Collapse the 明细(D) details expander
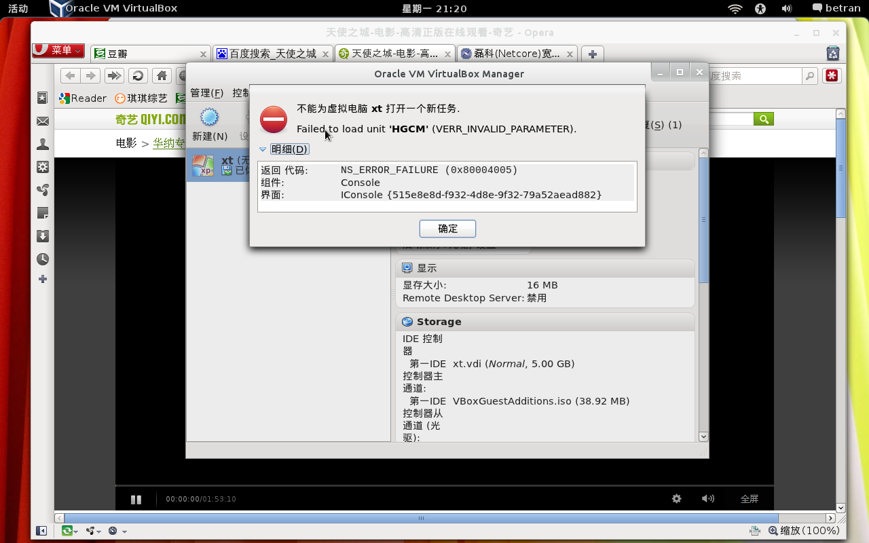Screen dimensions: 869x543 click(284, 149)
